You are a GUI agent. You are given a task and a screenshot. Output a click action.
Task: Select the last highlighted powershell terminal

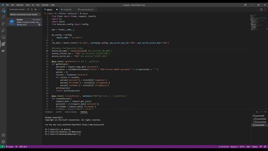(x=260, y=125)
